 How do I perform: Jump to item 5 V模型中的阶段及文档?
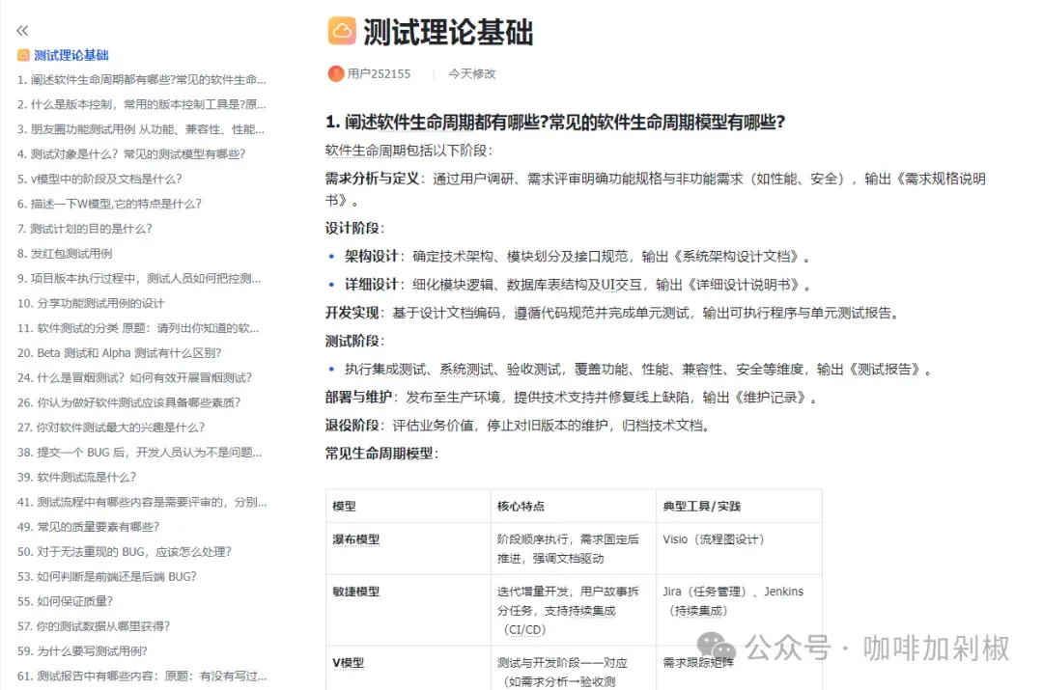point(99,179)
